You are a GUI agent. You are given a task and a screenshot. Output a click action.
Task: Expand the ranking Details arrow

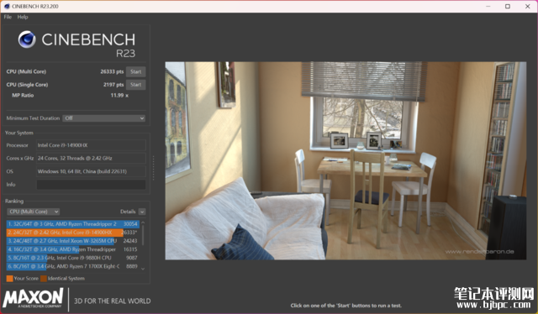pos(142,212)
